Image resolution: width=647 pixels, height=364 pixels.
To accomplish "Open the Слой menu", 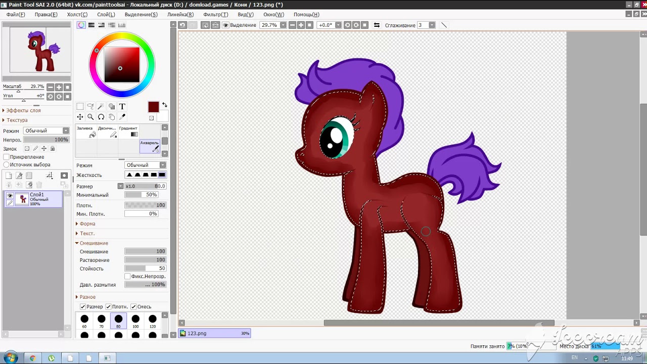I will 106,15.
